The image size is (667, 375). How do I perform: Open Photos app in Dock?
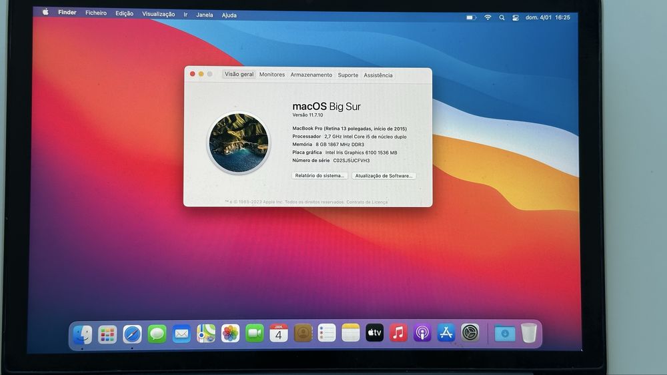(x=230, y=334)
